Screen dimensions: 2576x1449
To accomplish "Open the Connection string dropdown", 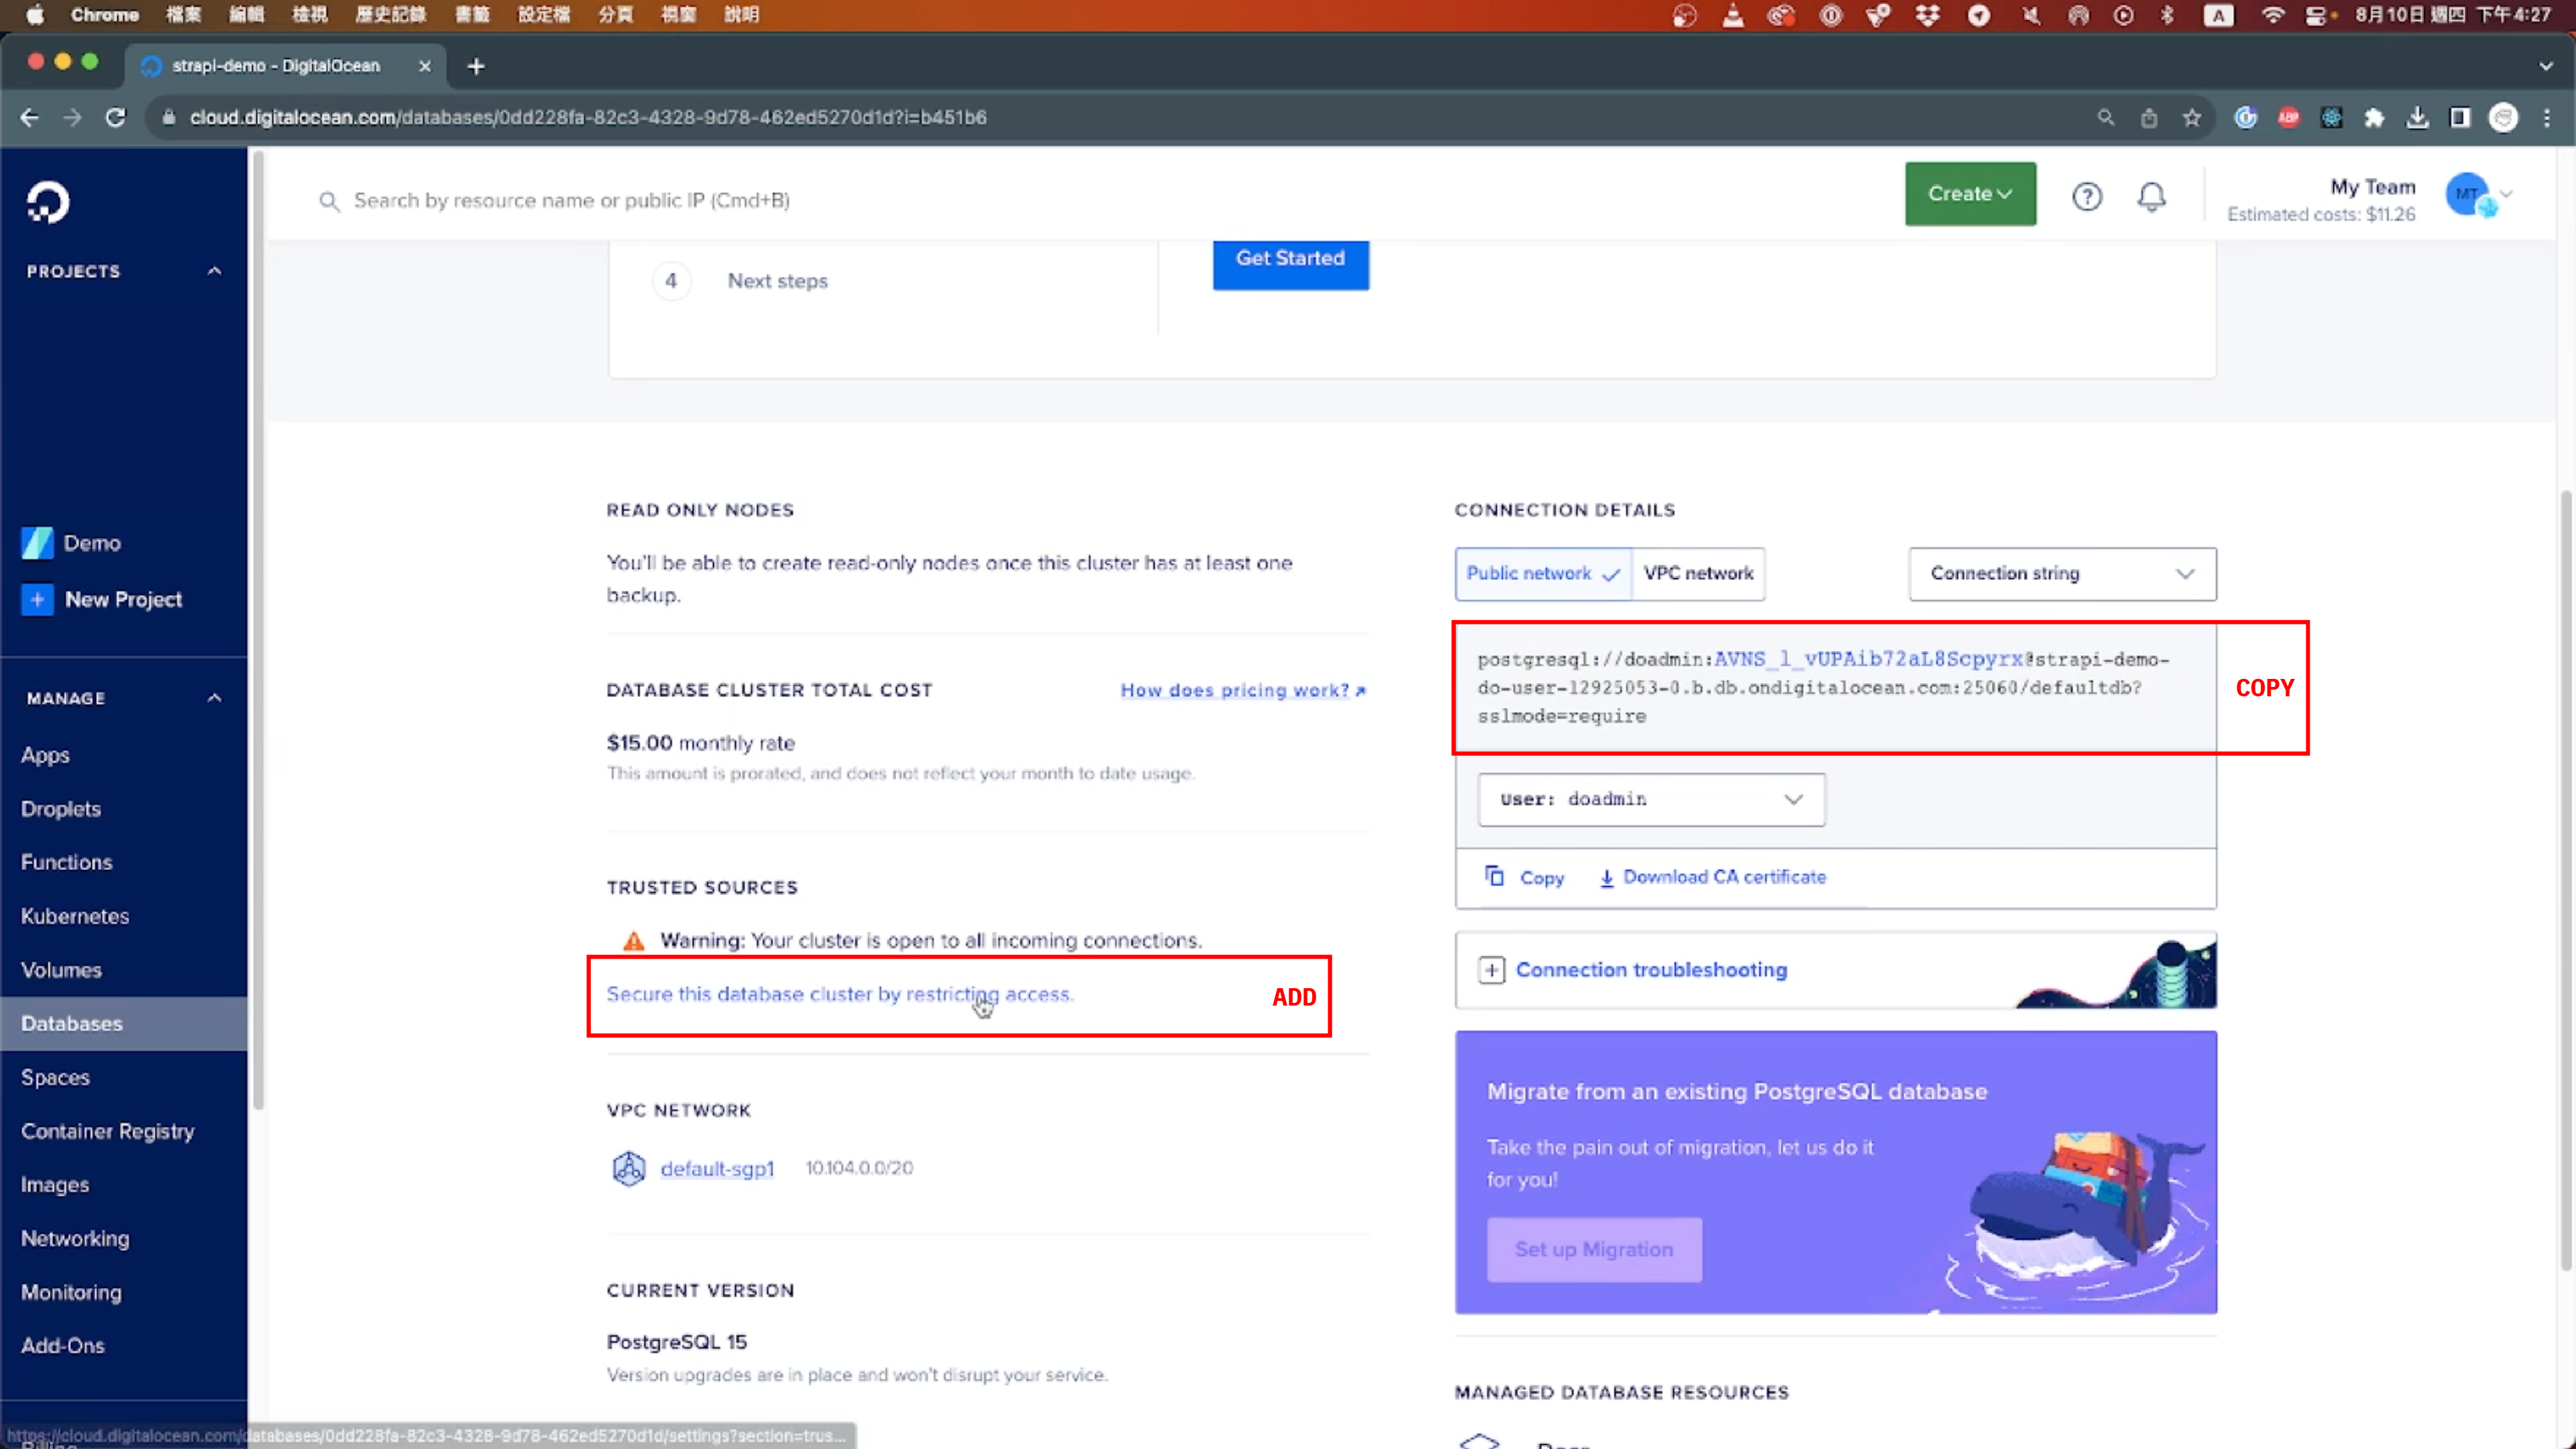I will [x=2061, y=573].
